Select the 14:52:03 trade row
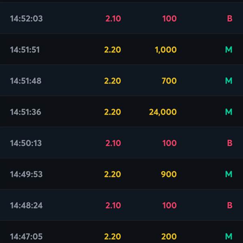Viewport: 243px width, 243px height. [122, 18]
